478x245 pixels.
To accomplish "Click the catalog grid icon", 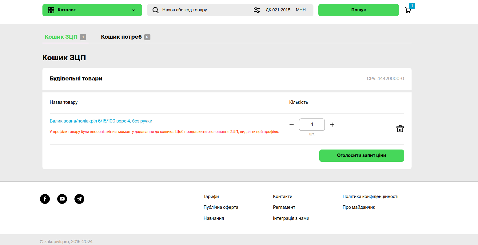I will [51, 10].
